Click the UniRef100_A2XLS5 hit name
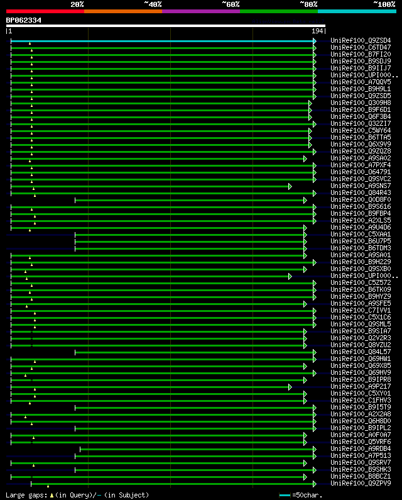Viewport: 402px width, 500px height. click(361, 220)
